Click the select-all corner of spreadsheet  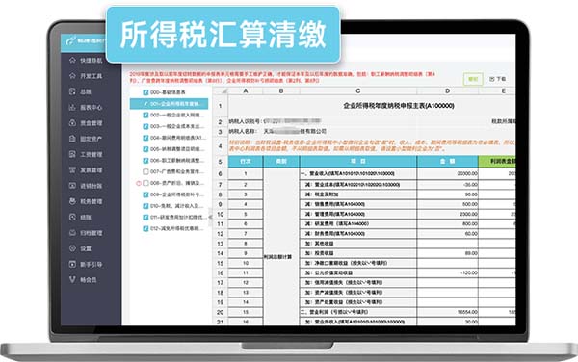[x=221, y=90]
